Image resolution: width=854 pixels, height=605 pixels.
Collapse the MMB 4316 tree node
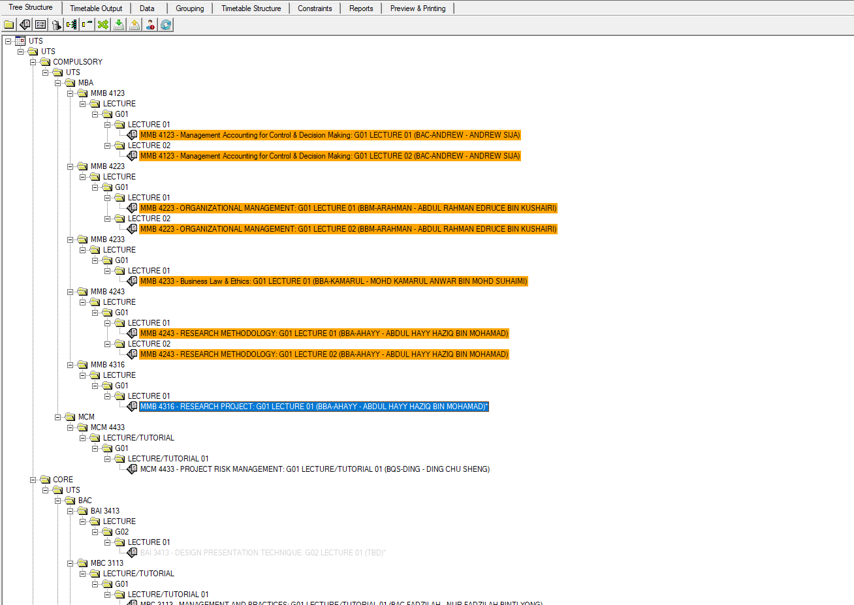(70, 365)
